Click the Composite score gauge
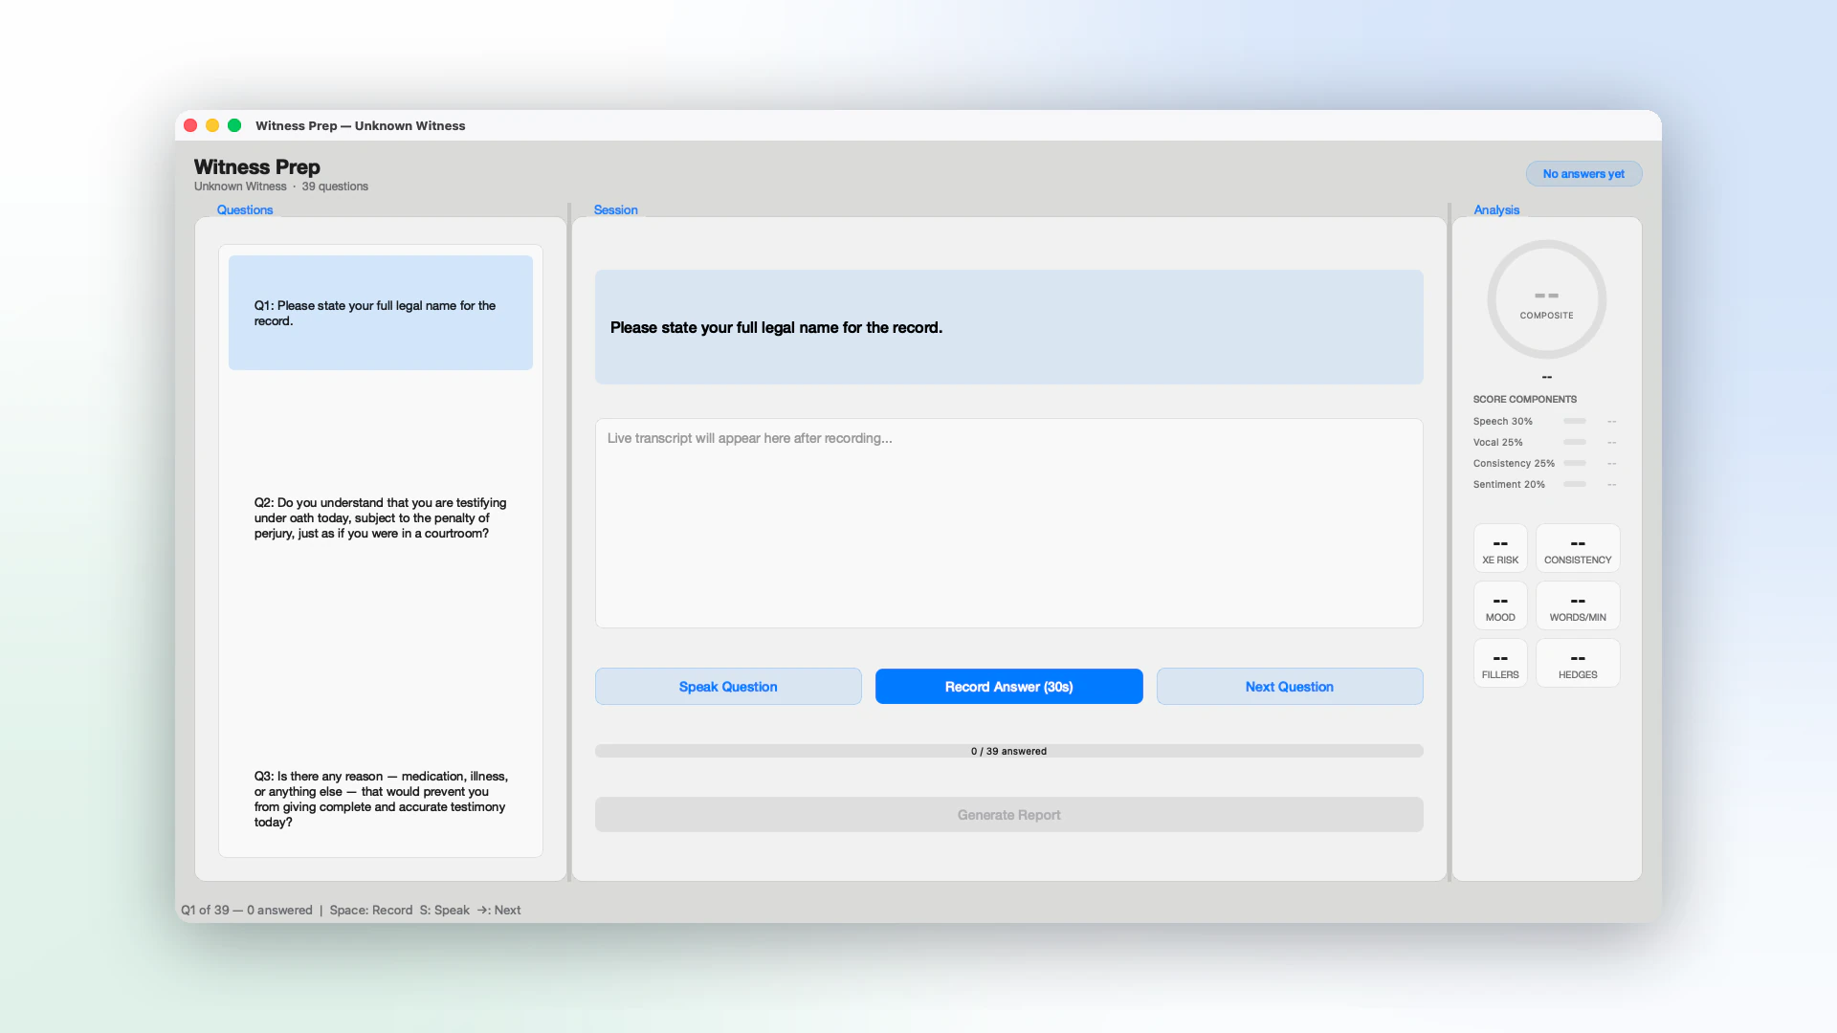 tap(1546, 299)
